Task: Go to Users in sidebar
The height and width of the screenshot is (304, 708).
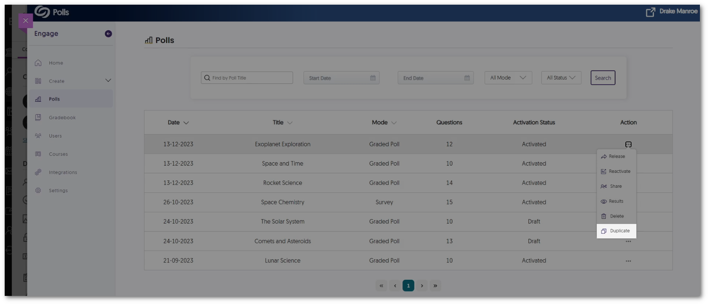Action: [x=55, y=136]
